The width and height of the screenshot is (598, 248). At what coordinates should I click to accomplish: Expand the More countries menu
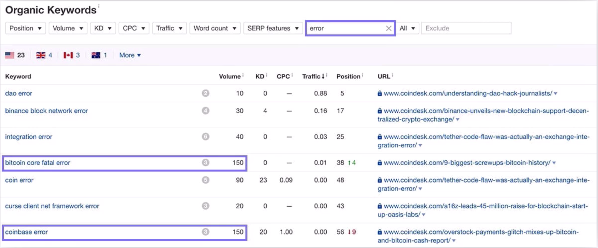pyautogui.click(x=130, y=55)
